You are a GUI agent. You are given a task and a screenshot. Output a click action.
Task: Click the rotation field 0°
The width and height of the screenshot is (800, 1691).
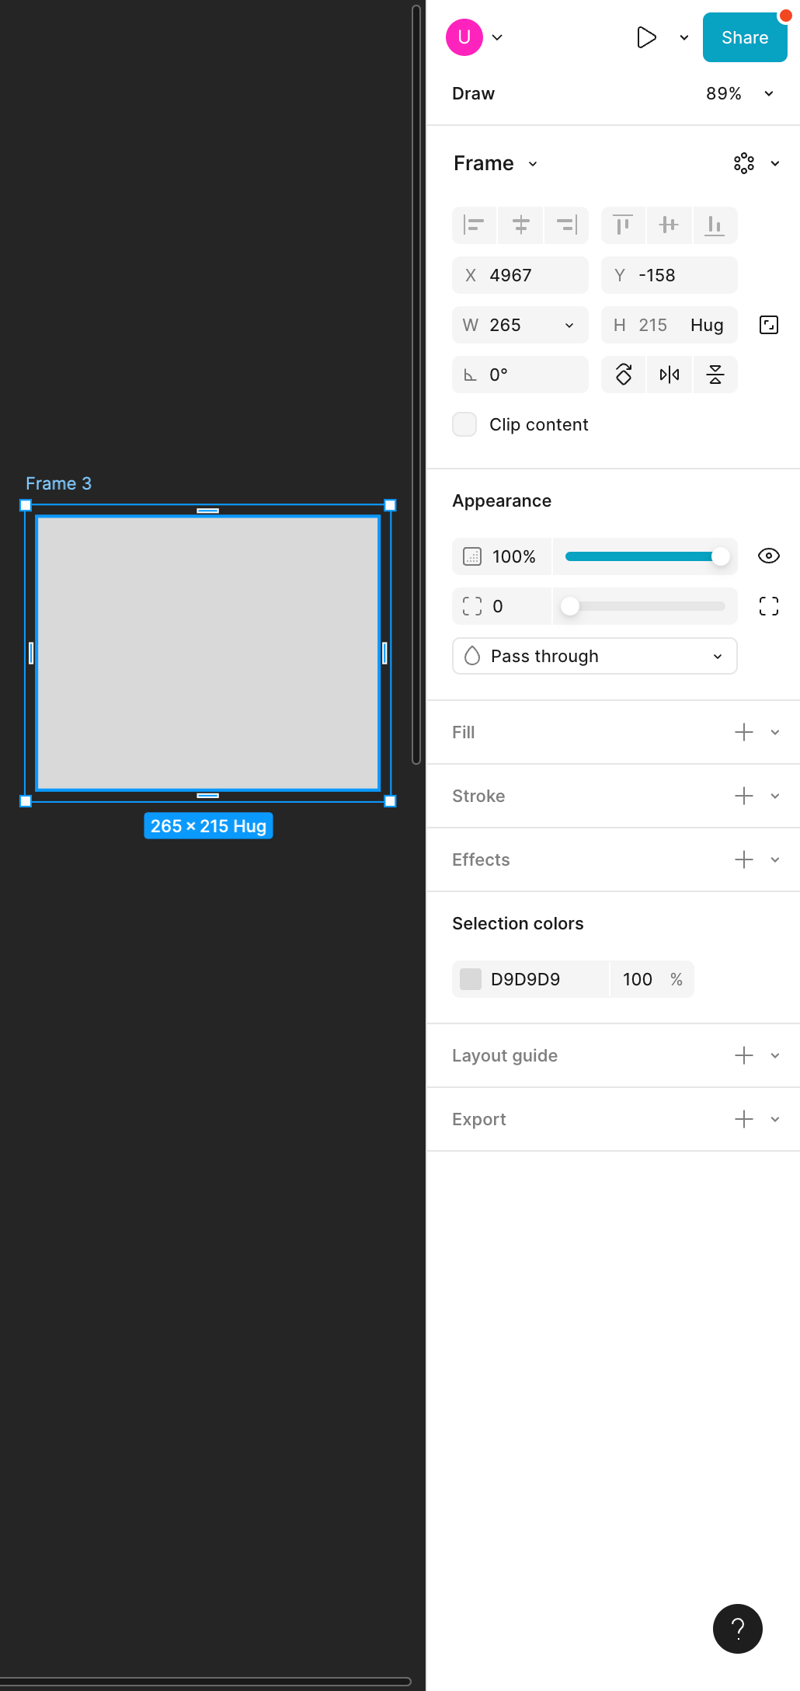click(520, 375)
